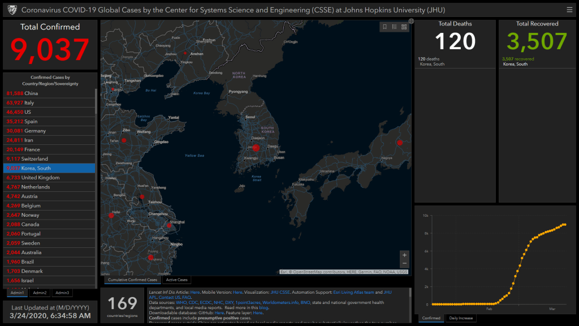Switch to Active Cases tab
This screenshot has height=326, width=579.
[x=176, y=280]
